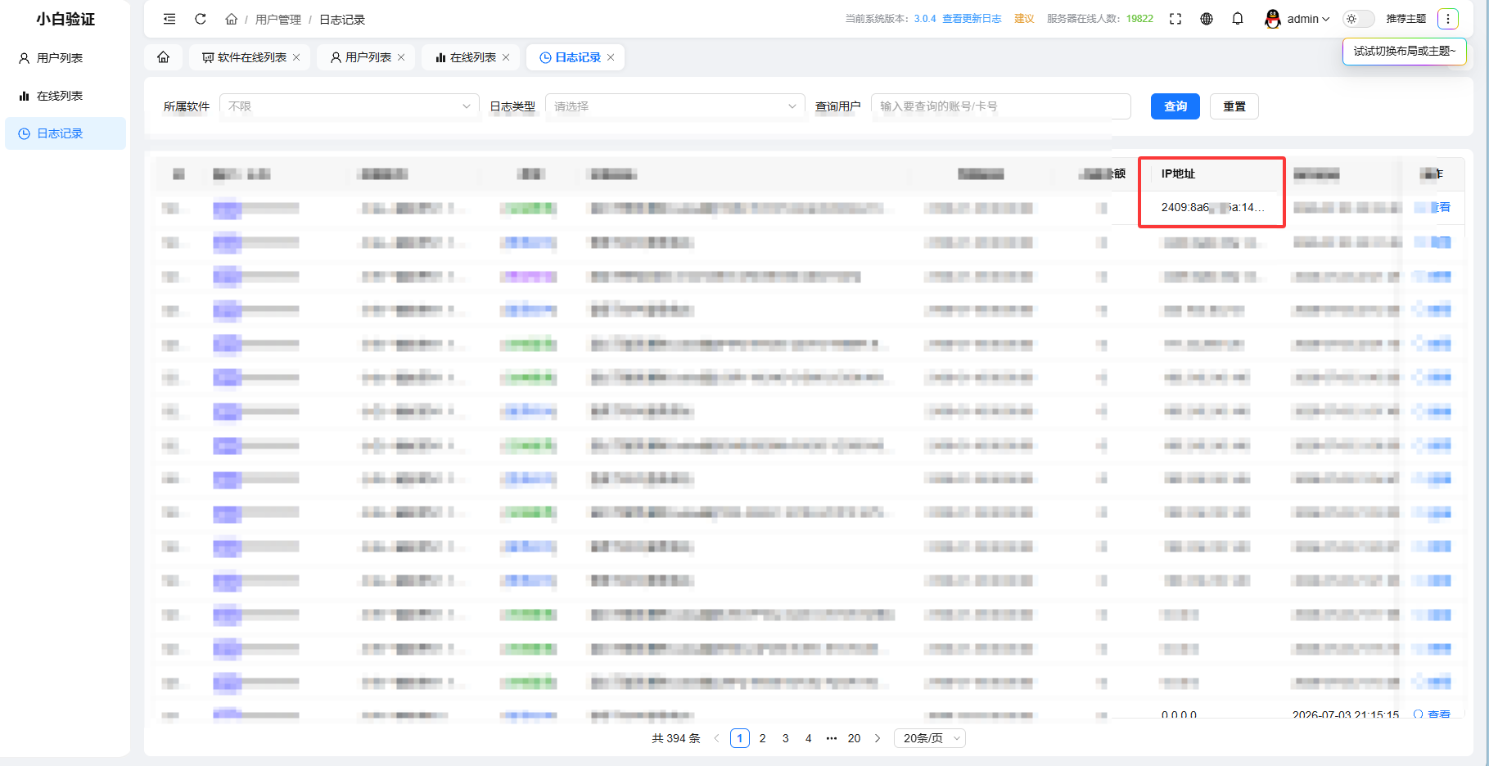This screenshot has height=766, width=1489.
Task: Click the online count 19822
Action: (x=1139, y=19)
